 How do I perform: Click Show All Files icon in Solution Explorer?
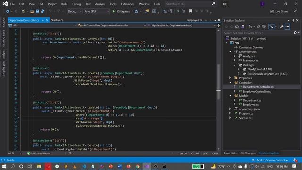264,27
